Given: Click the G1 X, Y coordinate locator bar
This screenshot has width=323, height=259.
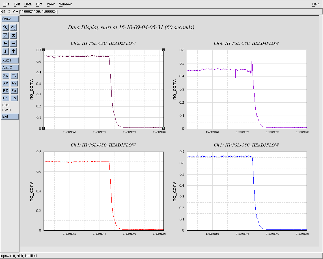Looking at the screenshot, I should (x=161, y=12).
